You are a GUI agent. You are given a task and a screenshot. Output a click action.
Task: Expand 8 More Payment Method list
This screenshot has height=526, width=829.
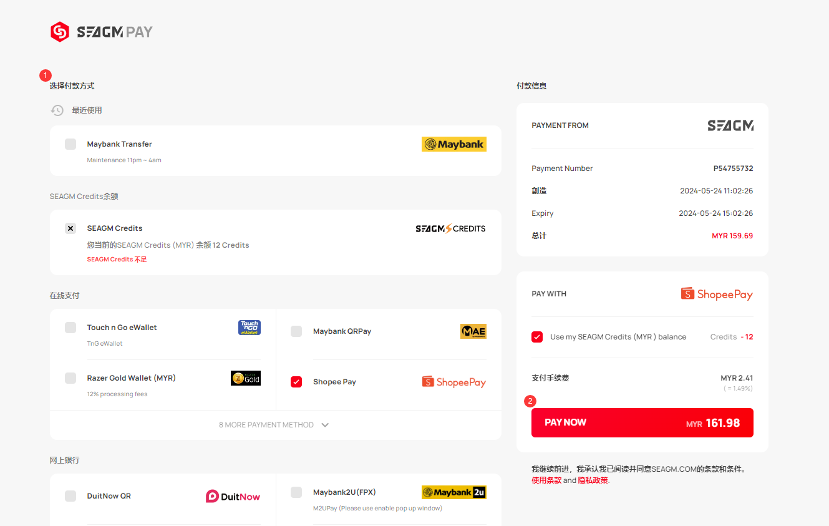(x=274, y=425)
